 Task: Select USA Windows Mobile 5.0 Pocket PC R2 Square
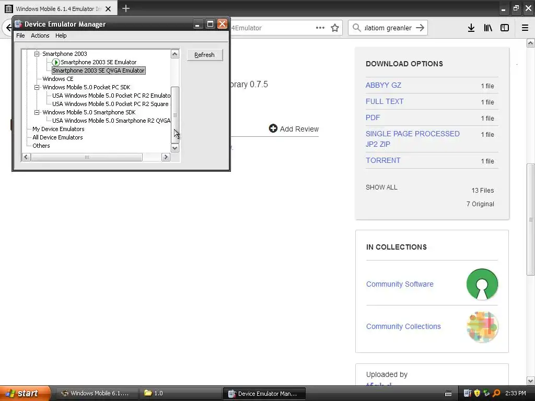pos(110,104)
